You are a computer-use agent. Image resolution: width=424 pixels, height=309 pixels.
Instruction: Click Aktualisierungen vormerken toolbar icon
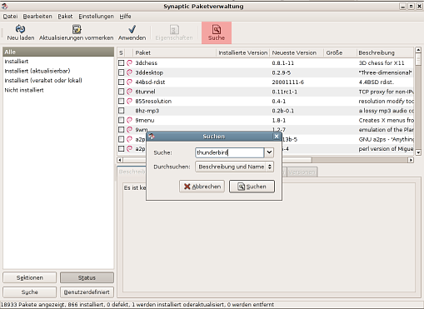coord(77,29)
